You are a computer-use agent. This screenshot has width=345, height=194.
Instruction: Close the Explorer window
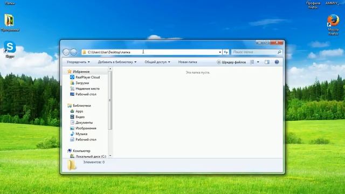[x=277, y=43]
